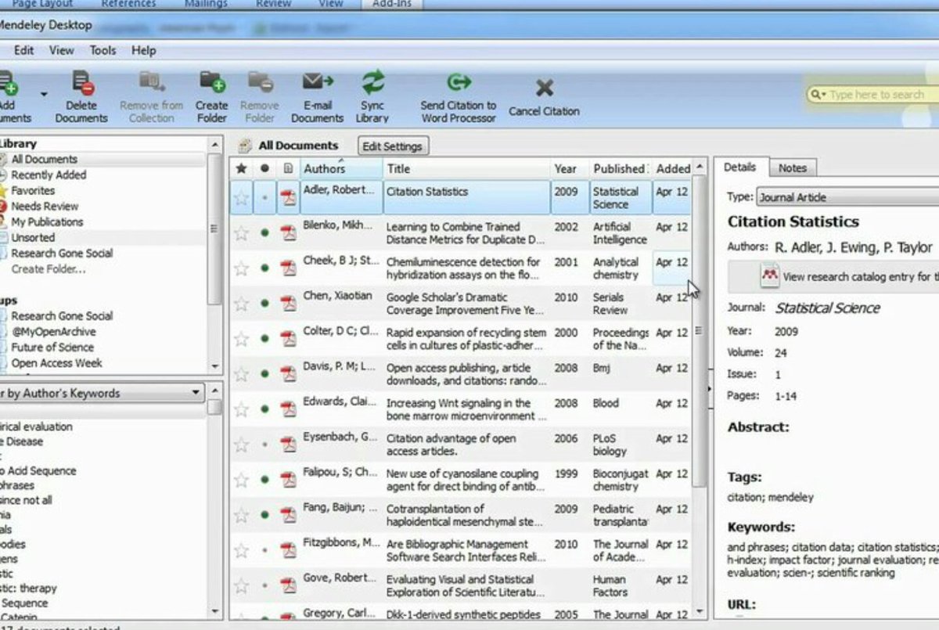Open PDF icon for Fitzgibbons row
This screenshot has height=630, width=939.
tap(289, 549)
